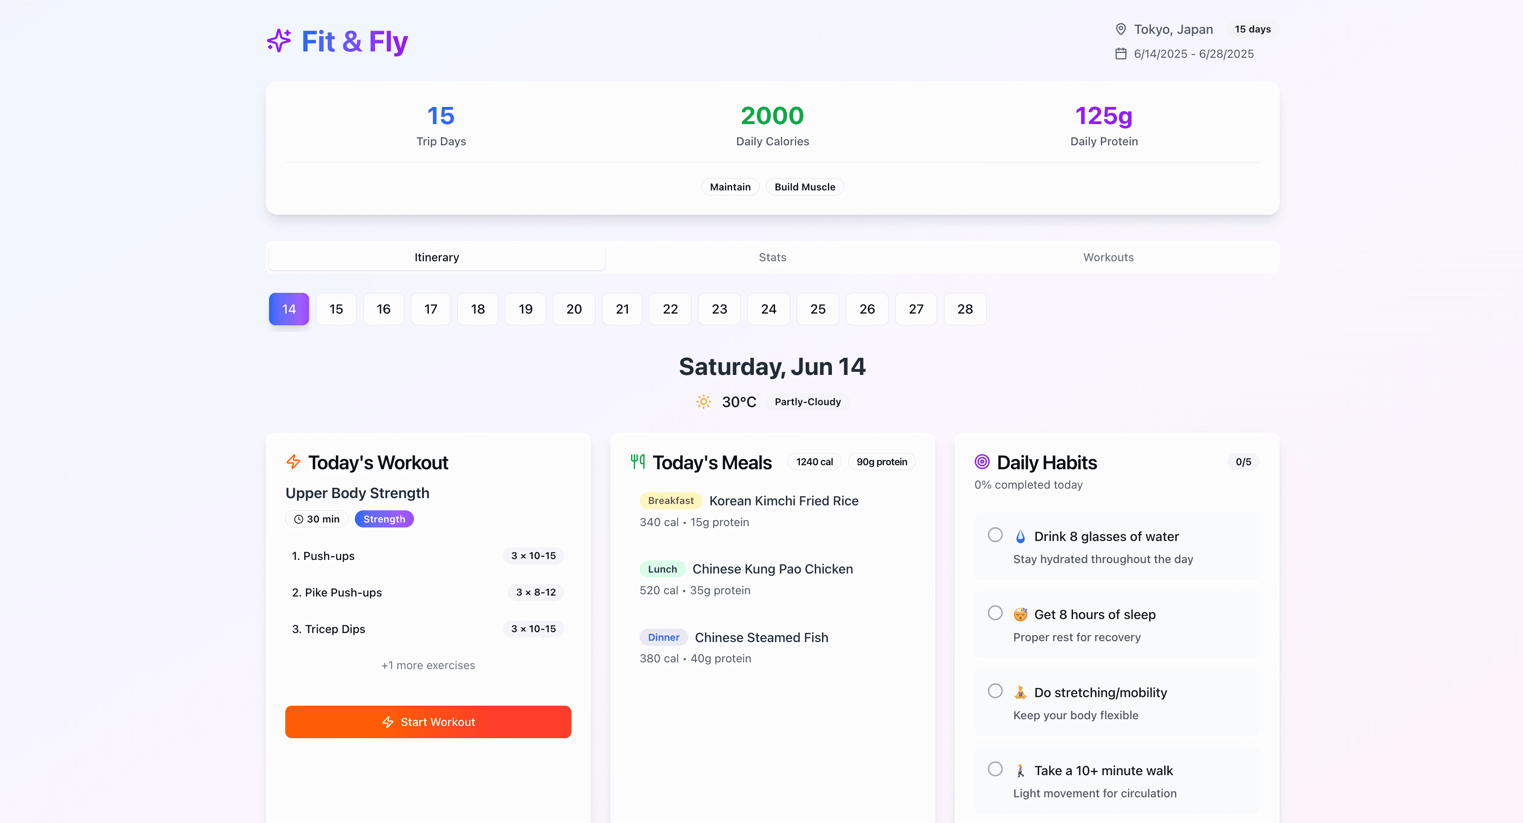Mark Get 8 hours of sleep complete
Viewport: 1523px width, 823px height.
point(995,613)
